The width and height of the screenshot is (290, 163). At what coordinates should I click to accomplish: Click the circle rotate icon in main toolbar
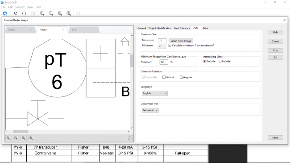pos(24,13)
